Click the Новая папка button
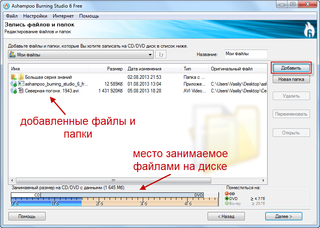 click(291, 79)
